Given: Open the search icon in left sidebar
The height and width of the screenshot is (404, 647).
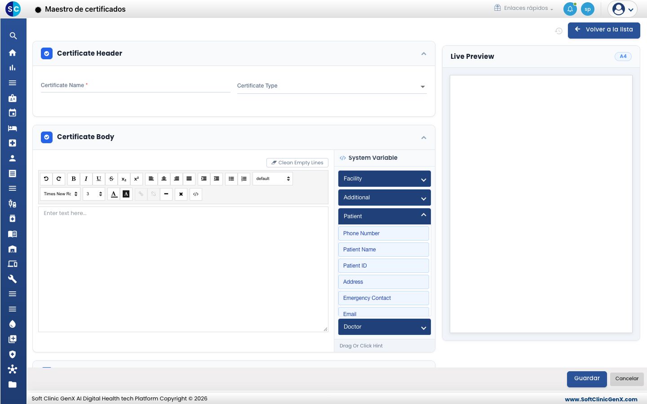Looking at the screenshot, I should (x=13, y=36).
